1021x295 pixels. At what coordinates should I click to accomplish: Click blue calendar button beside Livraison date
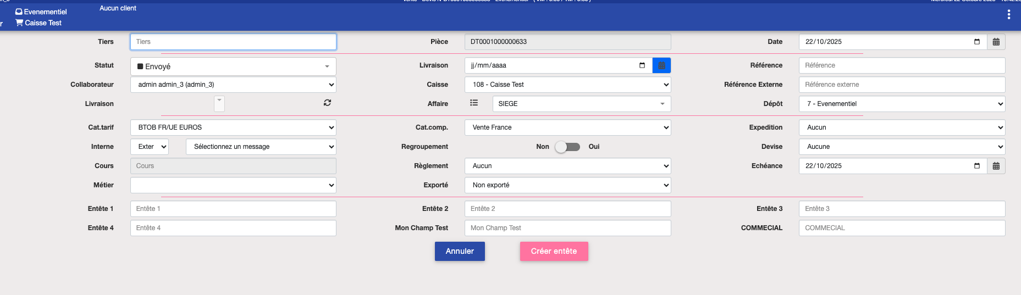(x=661, y=65)
